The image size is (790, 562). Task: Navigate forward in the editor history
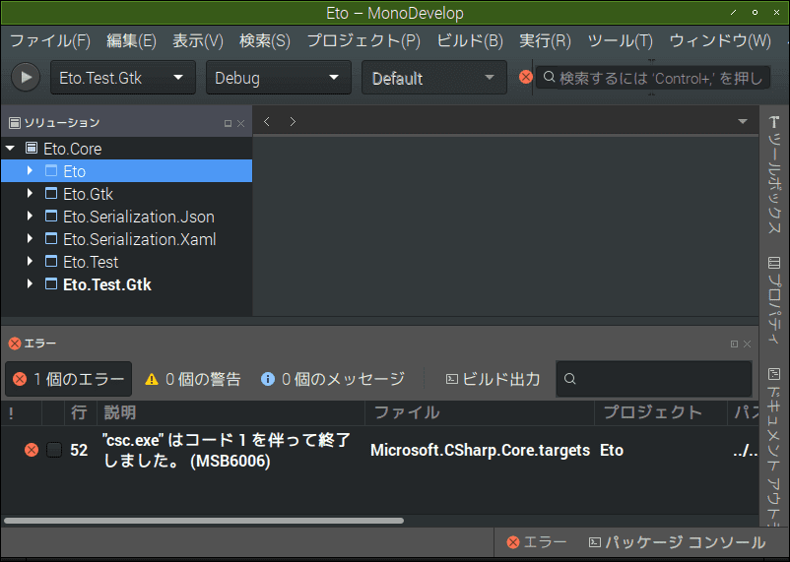point(293,121)
